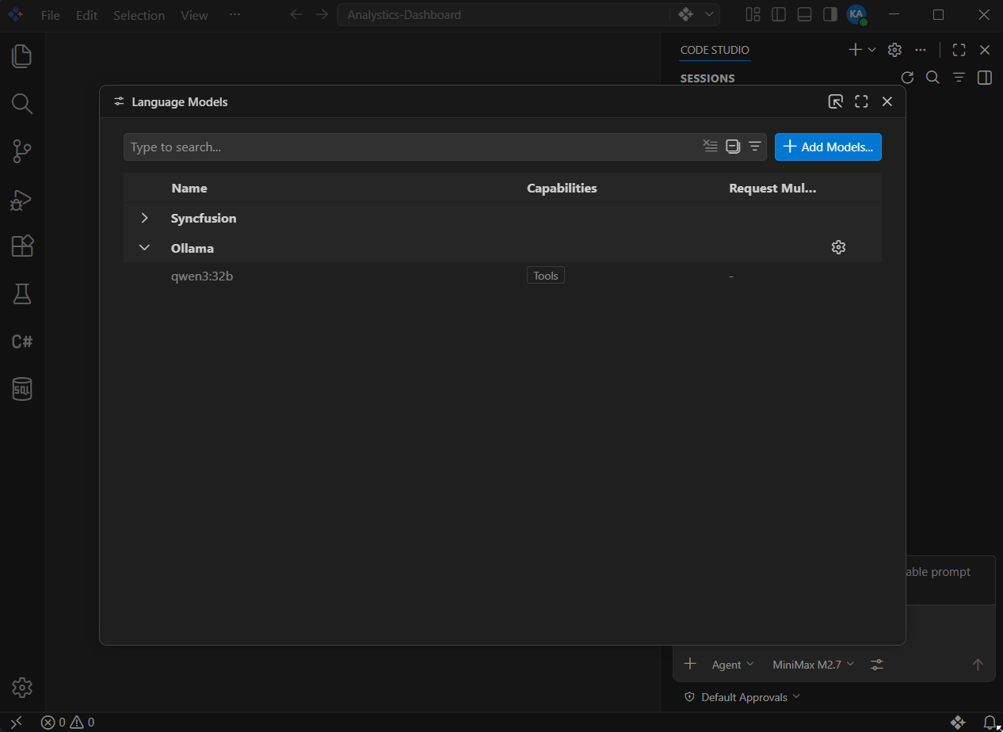Toggle bottom panel visibility

click(804, 14)
